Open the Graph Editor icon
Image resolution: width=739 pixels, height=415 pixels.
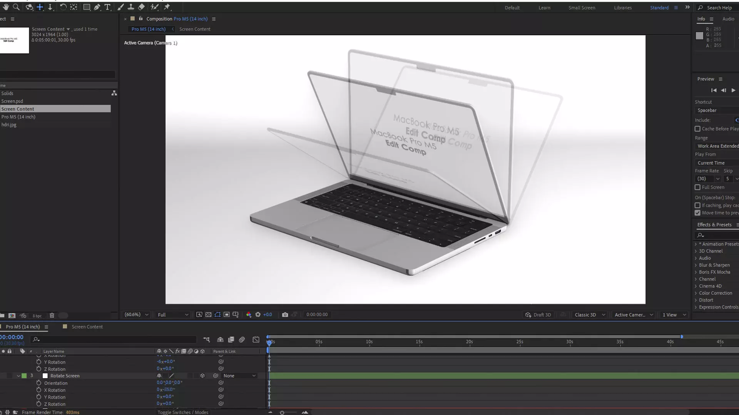[x=256, y=340]
